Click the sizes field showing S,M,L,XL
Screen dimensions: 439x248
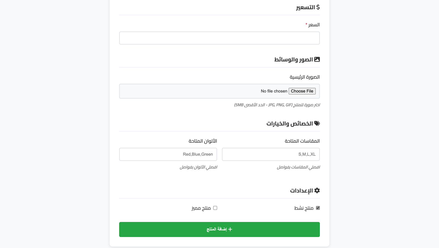(271, 154)
